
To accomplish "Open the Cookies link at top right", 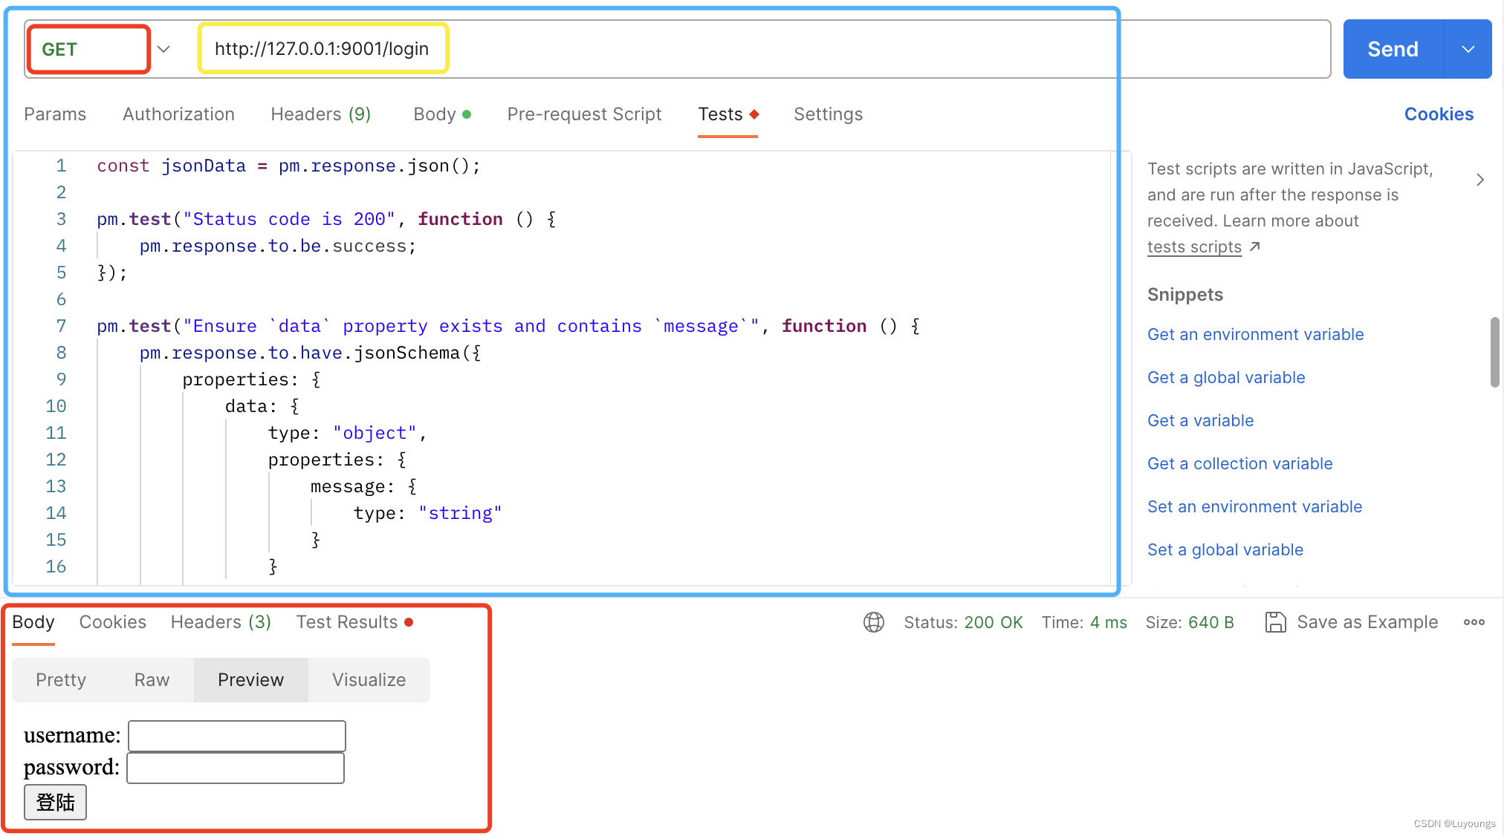I will (1439, 114).
